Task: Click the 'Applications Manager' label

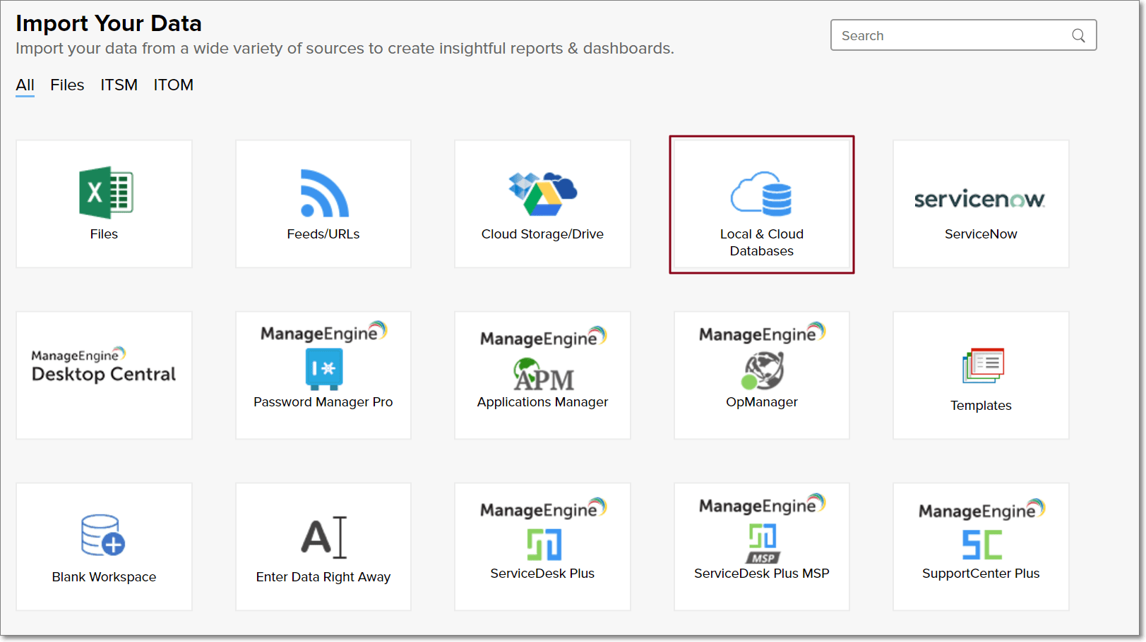Action: [542, 402]
